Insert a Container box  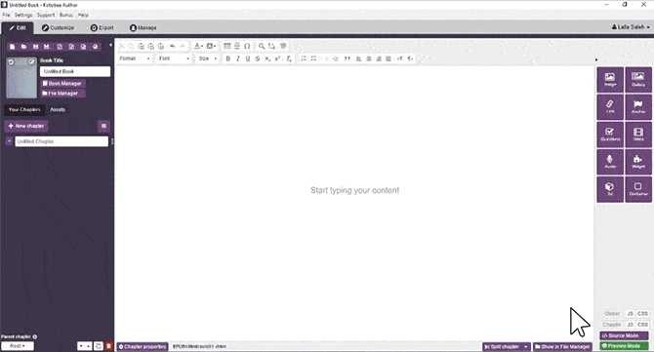638,189
